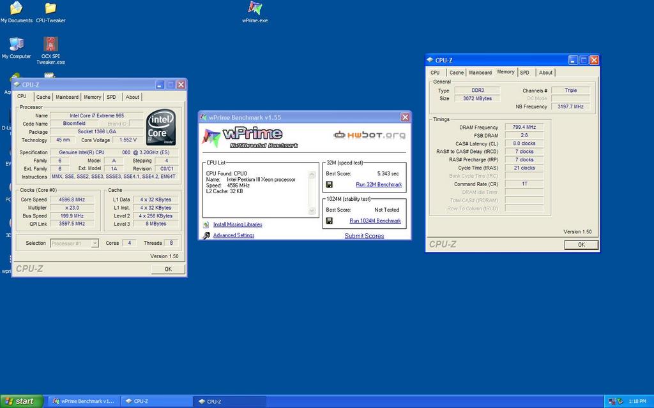Click the non-highlighted CPU-Z taskbar button
Screen dimensions: 654x408
[x=157, y=402]
